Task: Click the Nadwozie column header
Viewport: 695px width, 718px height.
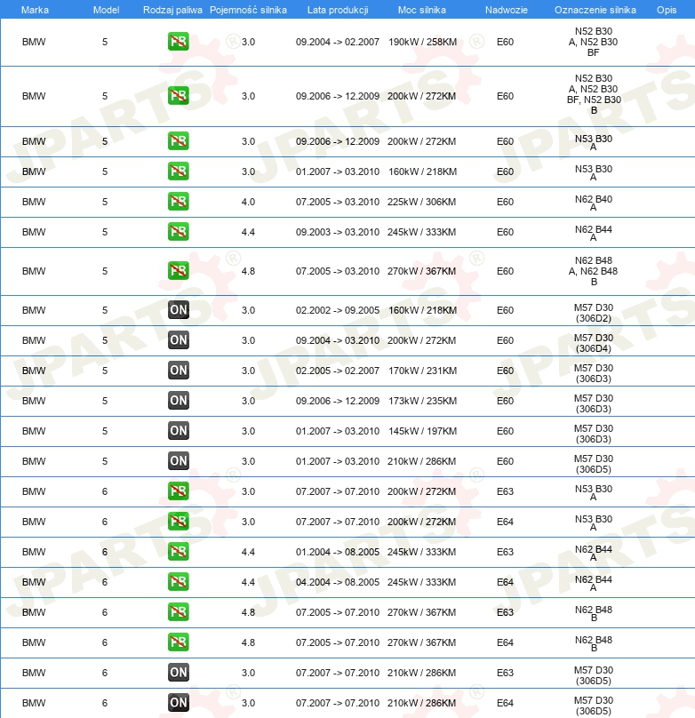Action: [x=507, y=10]
